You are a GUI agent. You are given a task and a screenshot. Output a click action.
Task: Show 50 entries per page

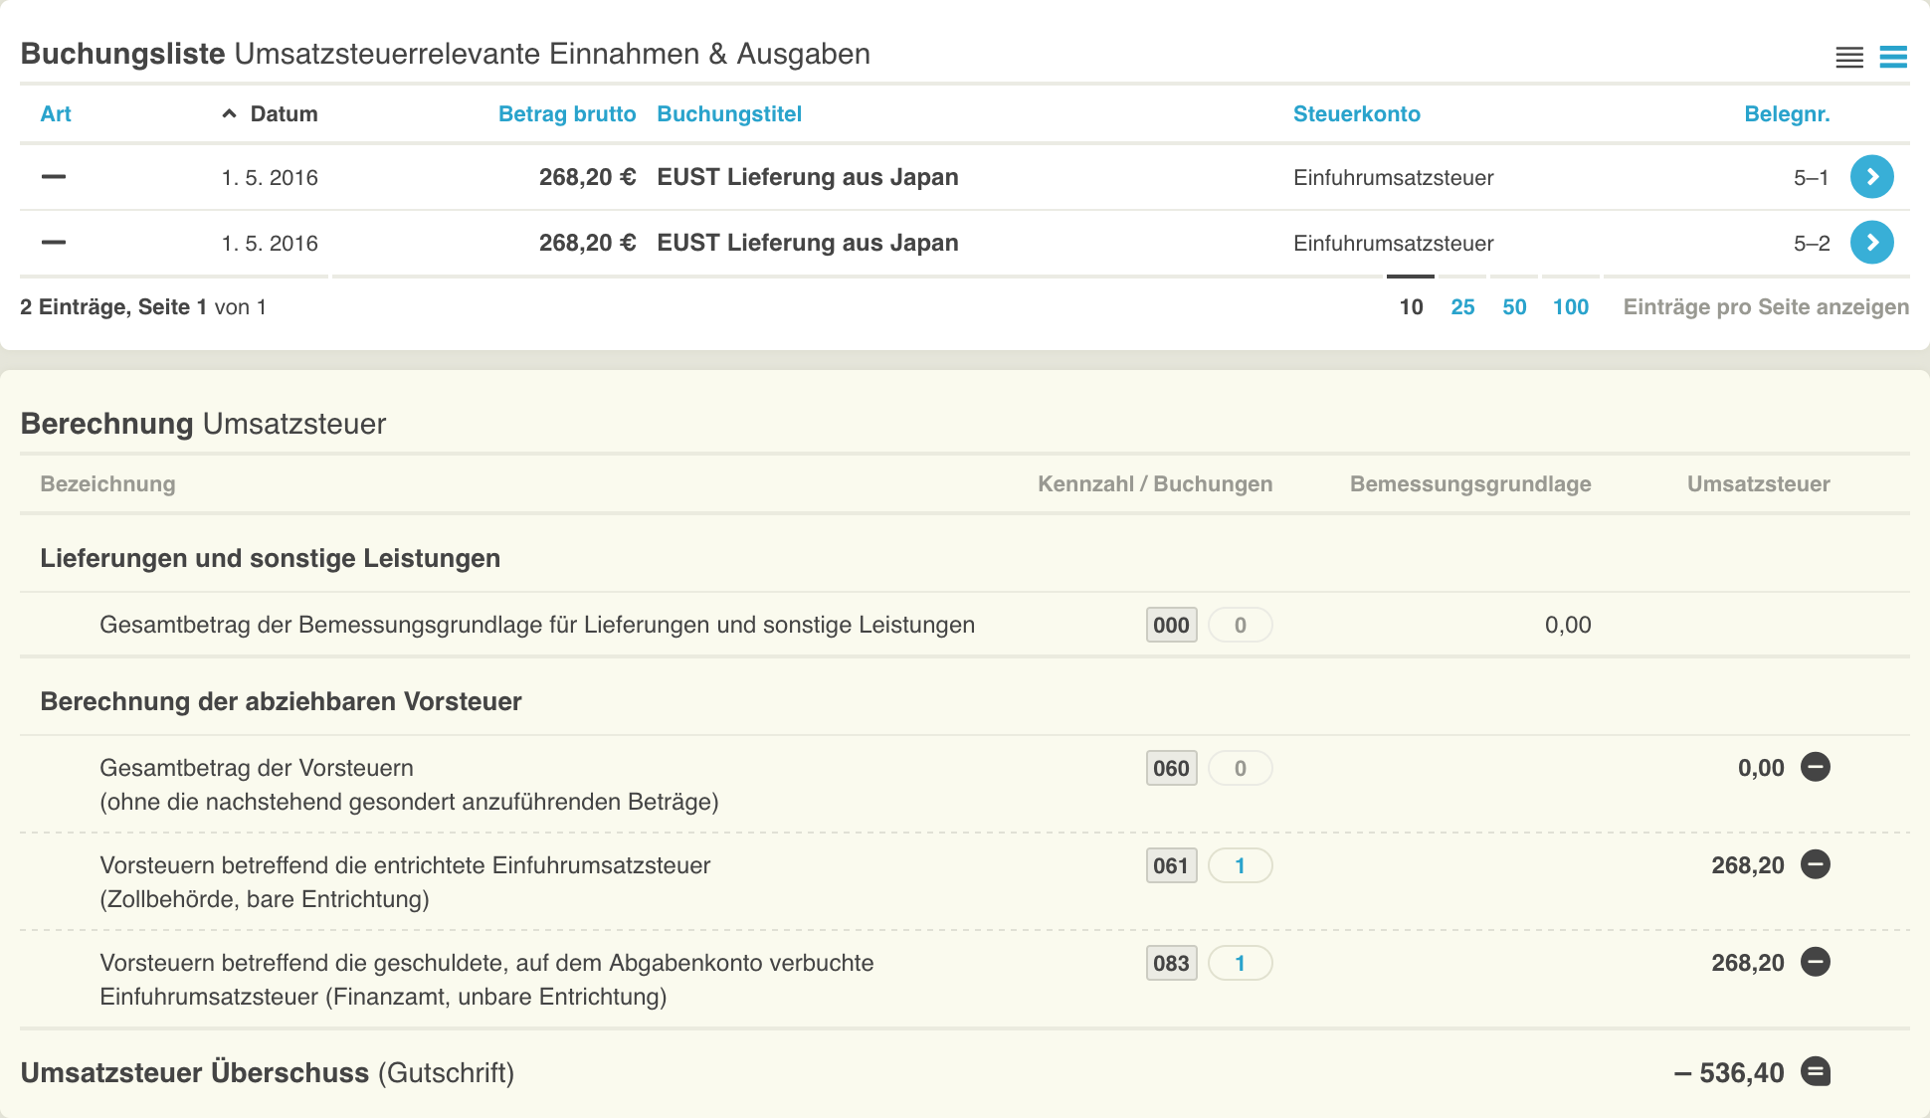(x=1514, y=307)
